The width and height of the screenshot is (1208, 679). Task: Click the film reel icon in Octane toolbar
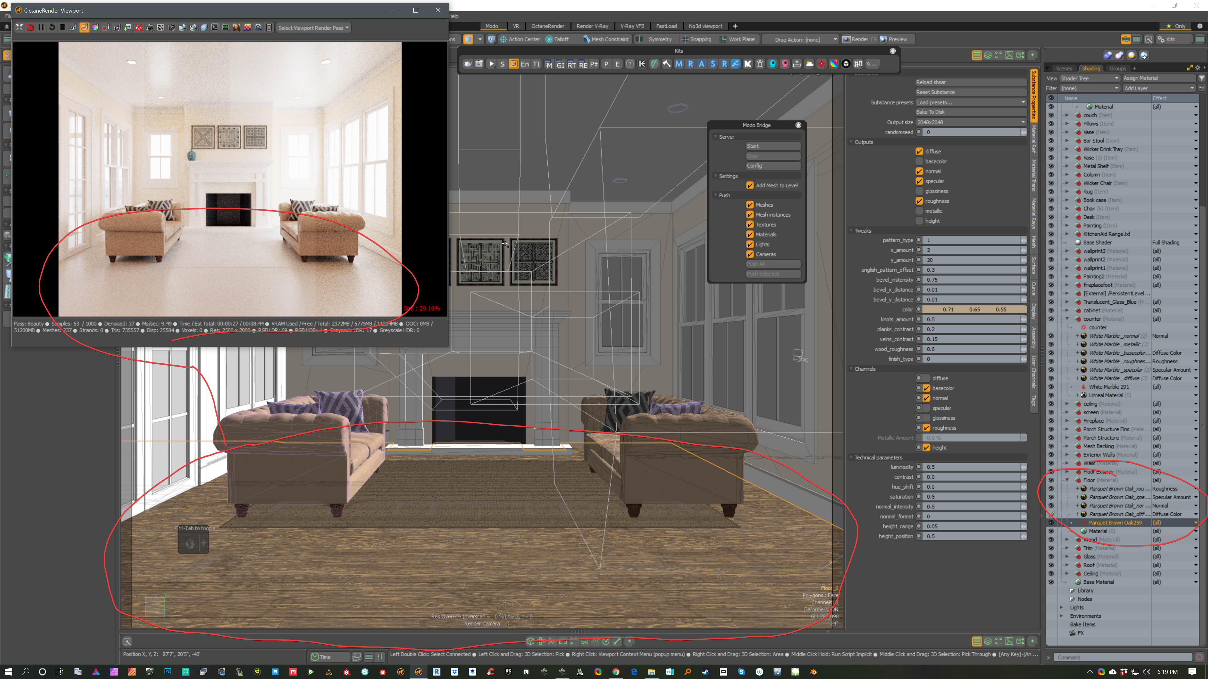click(x=258, y=27)
